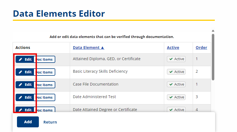The height and width of the screenshot is (132, 237).
Task: Click pencil Edit icon for Date Administered Test
Action: click(20, 98)
